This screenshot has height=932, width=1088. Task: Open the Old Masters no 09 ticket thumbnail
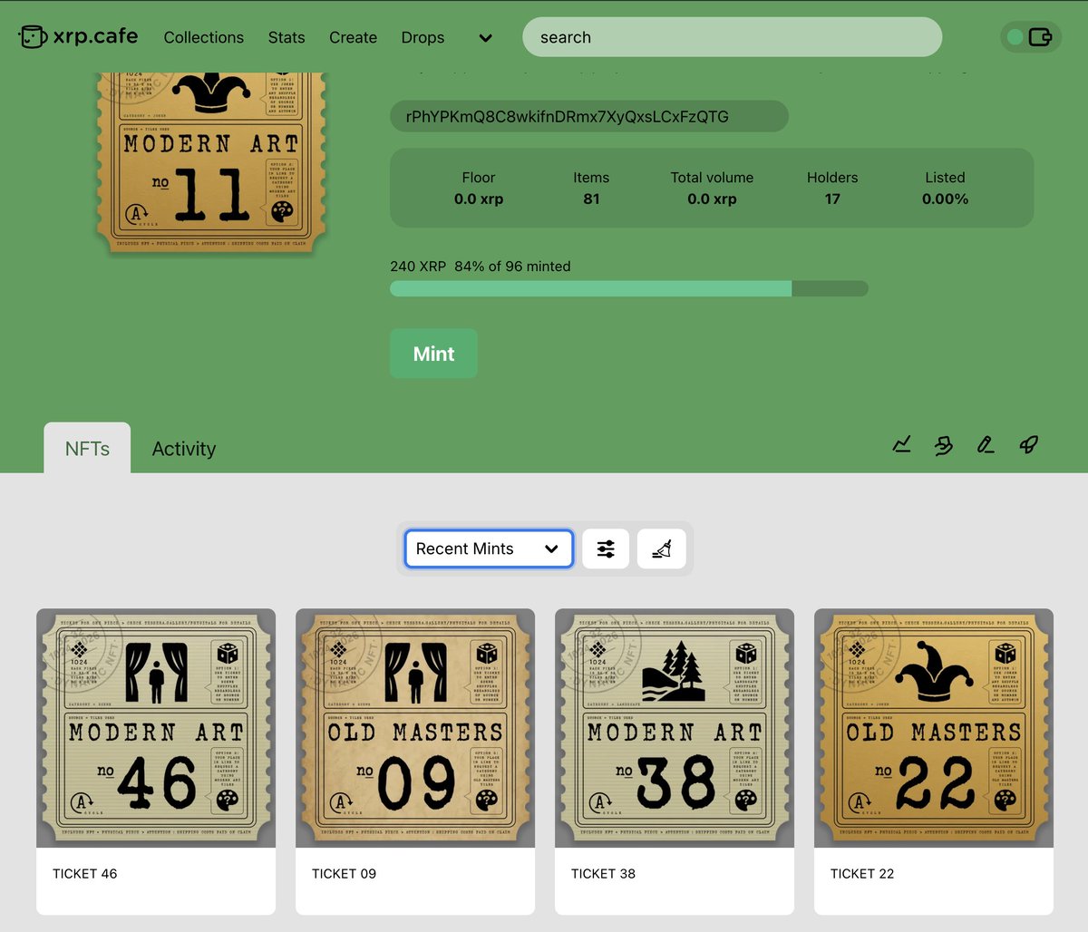coord(415,728)
